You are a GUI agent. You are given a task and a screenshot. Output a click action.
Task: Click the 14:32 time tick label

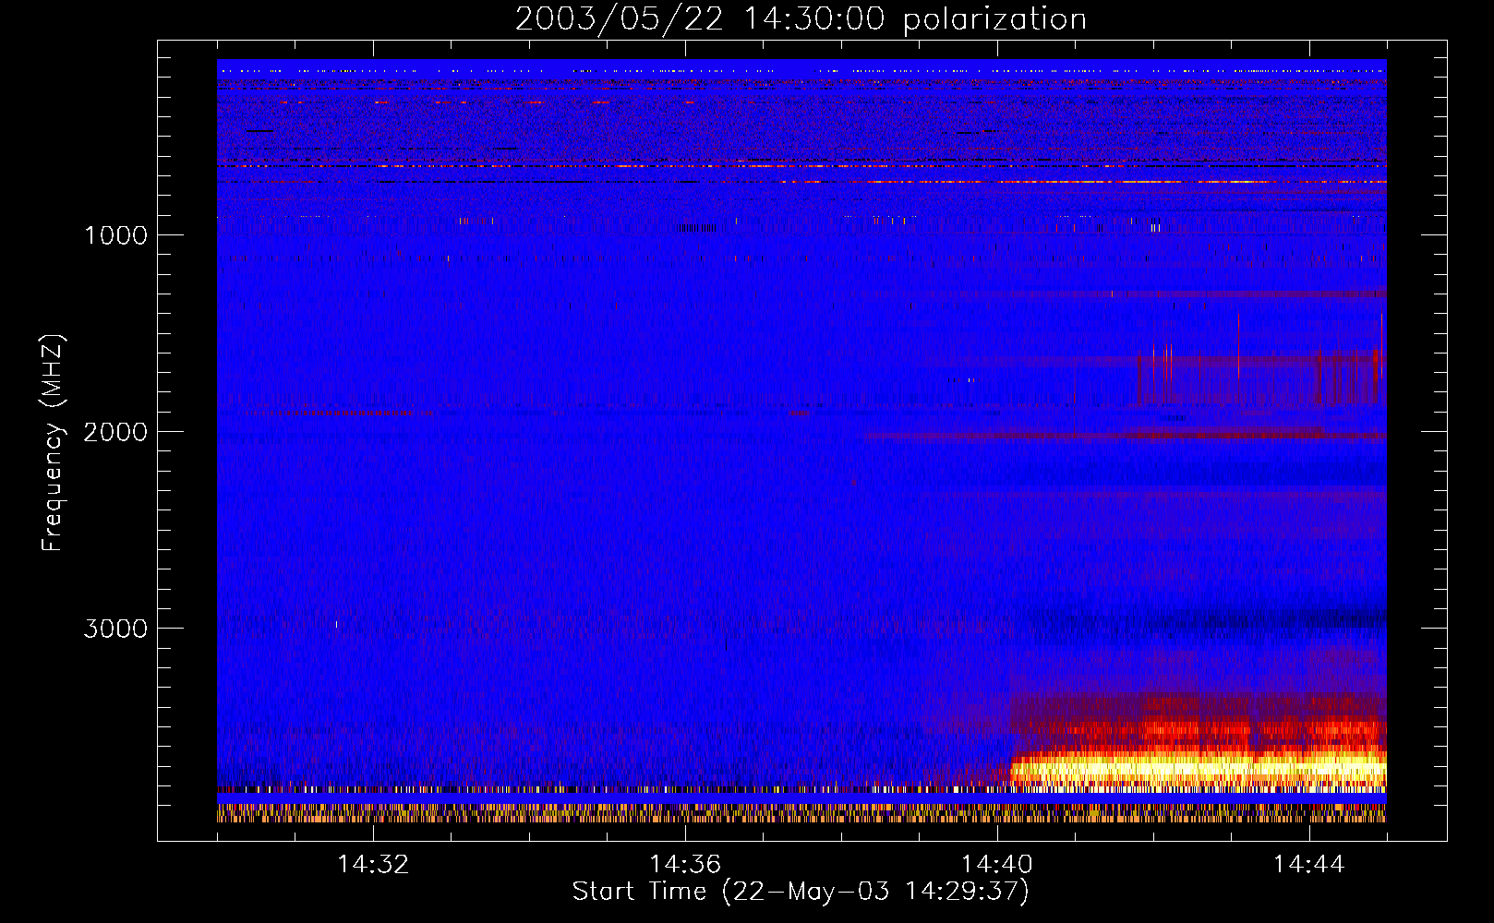coord(373,865)
